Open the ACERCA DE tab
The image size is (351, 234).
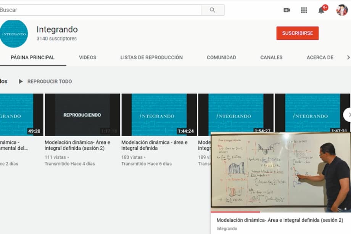(320, 57)
